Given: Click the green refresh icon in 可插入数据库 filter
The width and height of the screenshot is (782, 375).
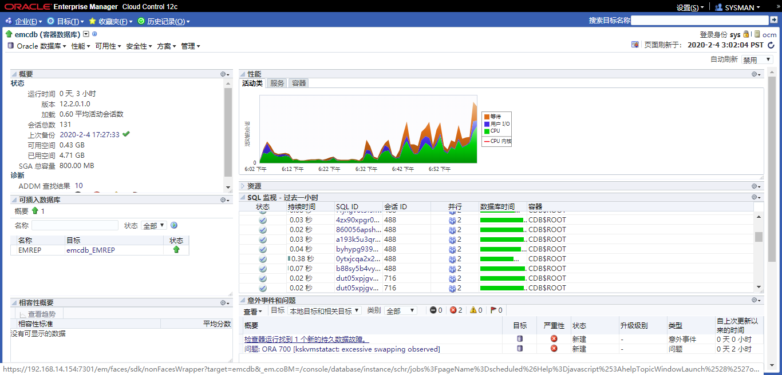Looking at the screenshot, I should [173, 226].
